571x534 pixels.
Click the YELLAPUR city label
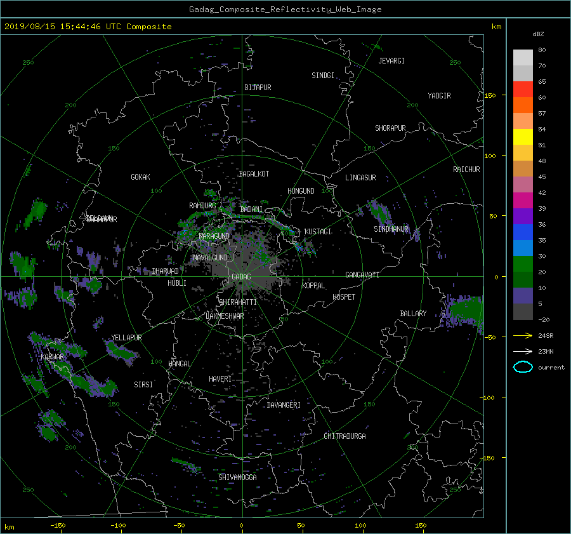[126, 338]
